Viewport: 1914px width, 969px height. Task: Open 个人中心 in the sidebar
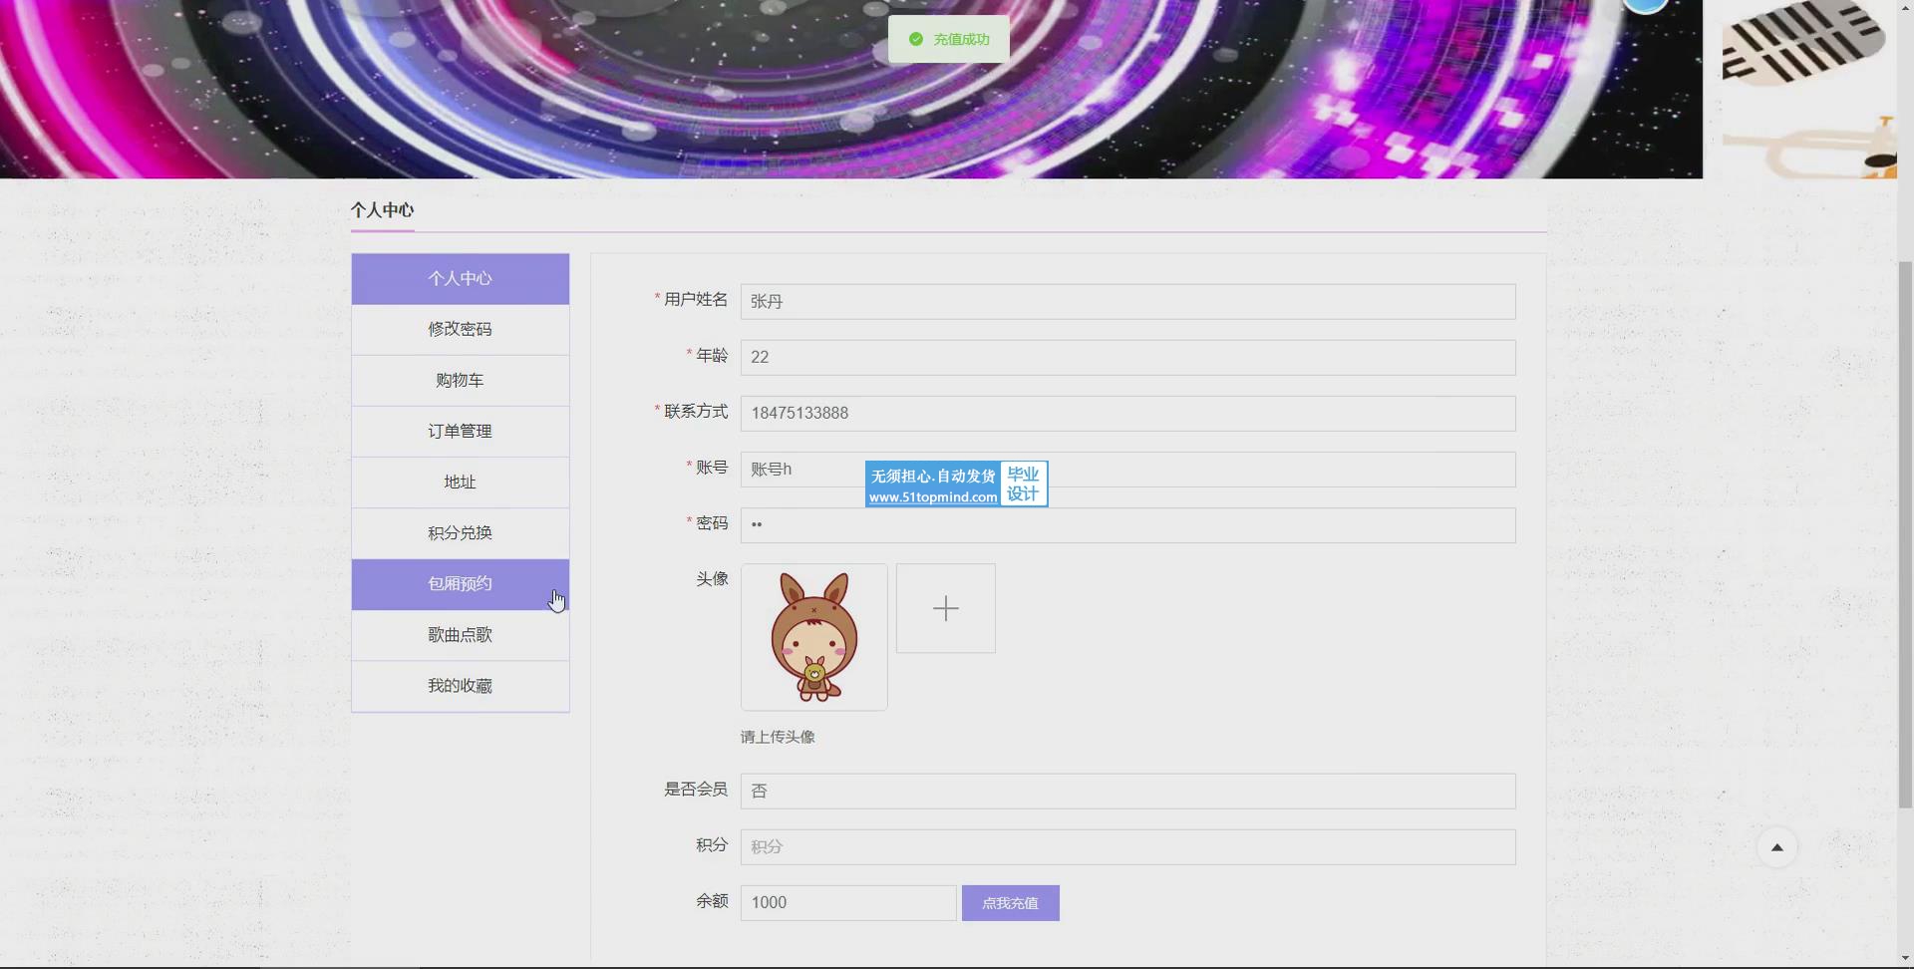point(460,279)
